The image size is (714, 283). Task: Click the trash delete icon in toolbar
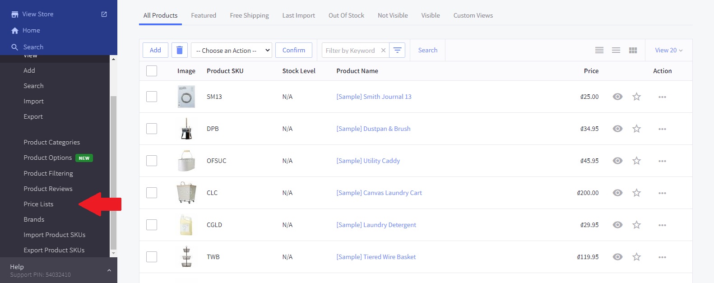(x=179, y=50)
